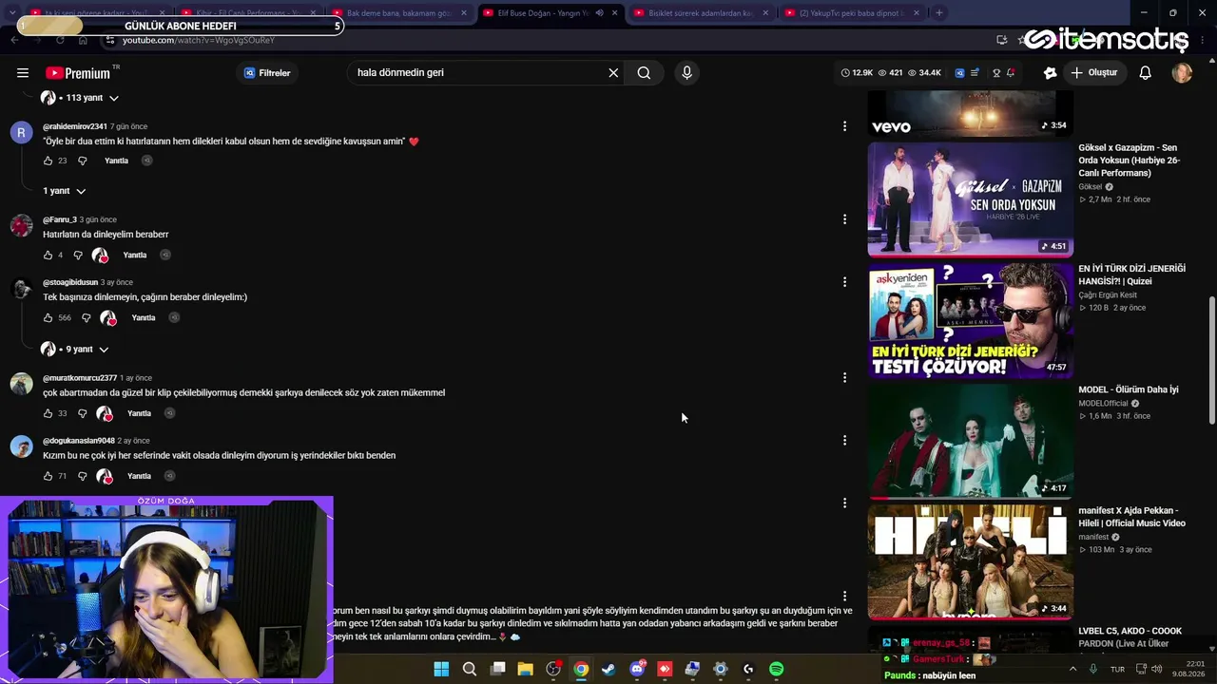Open the account avatar menu
Viewport: 1217px width, 684px height.
1182,73
